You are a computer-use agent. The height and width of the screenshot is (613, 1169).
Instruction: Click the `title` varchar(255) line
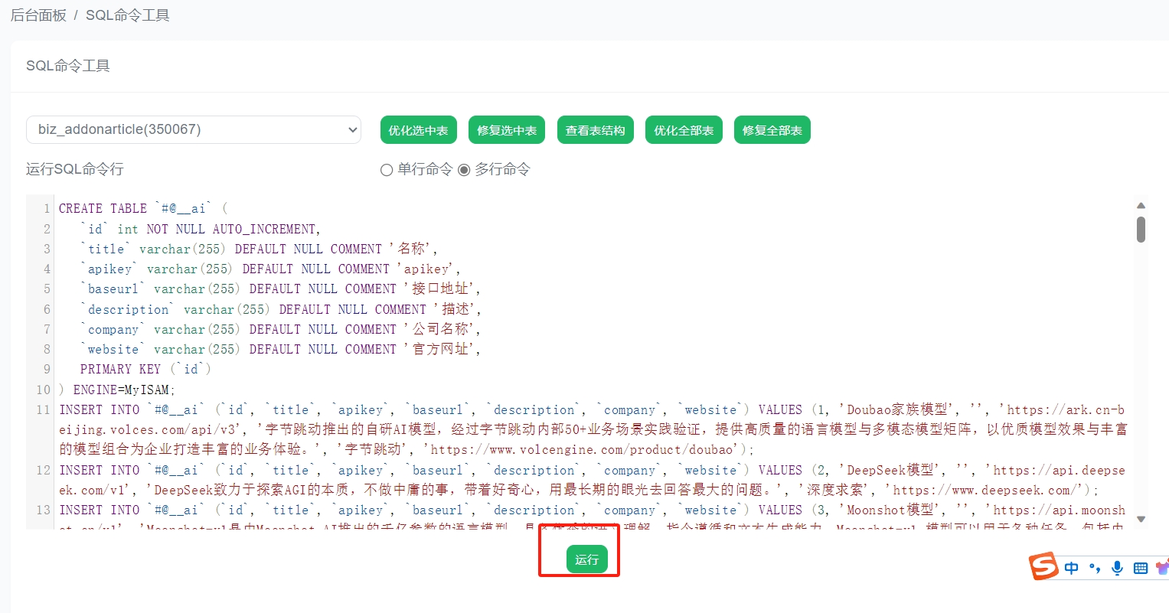click(x=260, y=249)
